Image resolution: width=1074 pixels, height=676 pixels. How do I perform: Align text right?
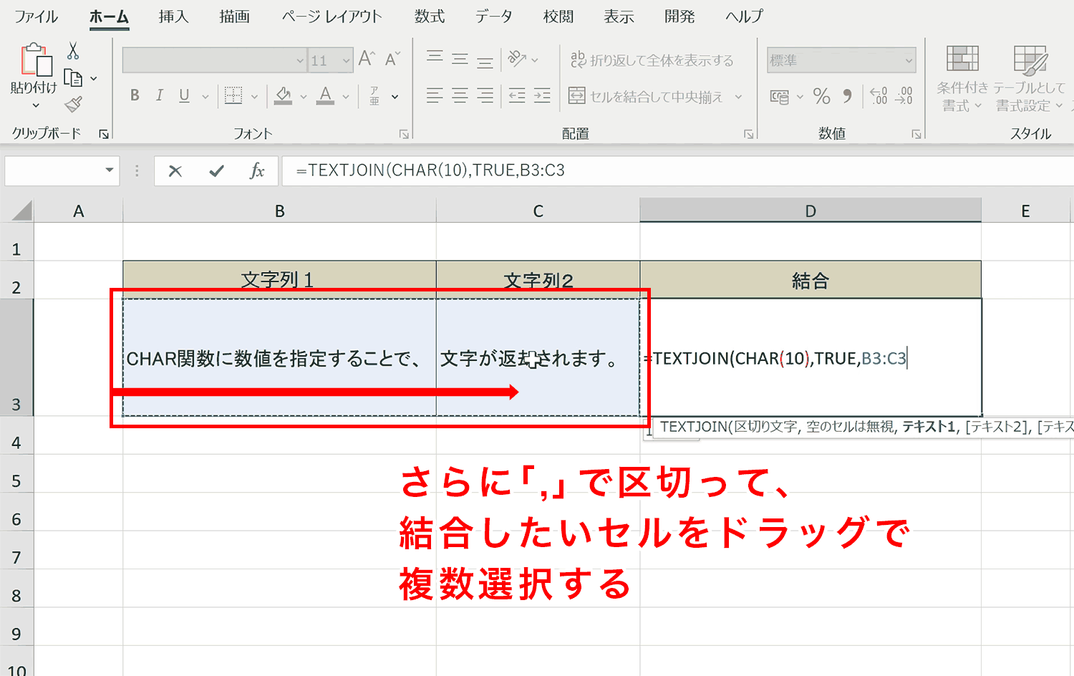[x=485, y=95]
